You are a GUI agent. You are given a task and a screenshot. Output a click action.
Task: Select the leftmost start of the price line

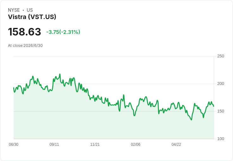pyautogui.click(x=14, y=88)
